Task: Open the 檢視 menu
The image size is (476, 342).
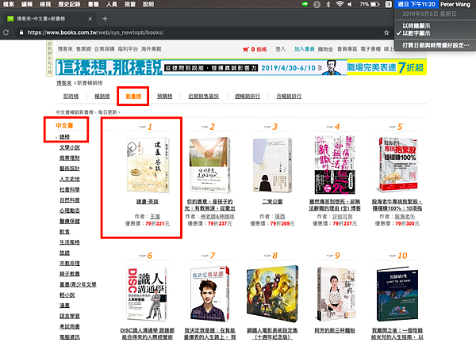Action: [45, 4]
